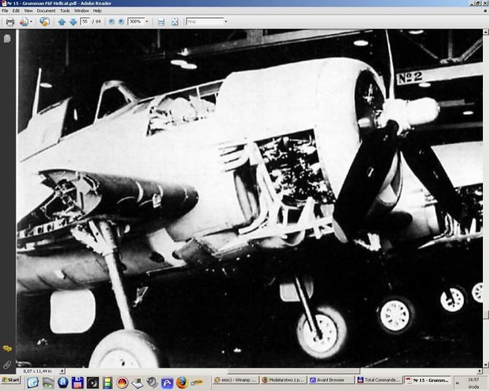Screen dimensions: 489x391
Task: Click inside the Find text box
Action: pos(204,21)
